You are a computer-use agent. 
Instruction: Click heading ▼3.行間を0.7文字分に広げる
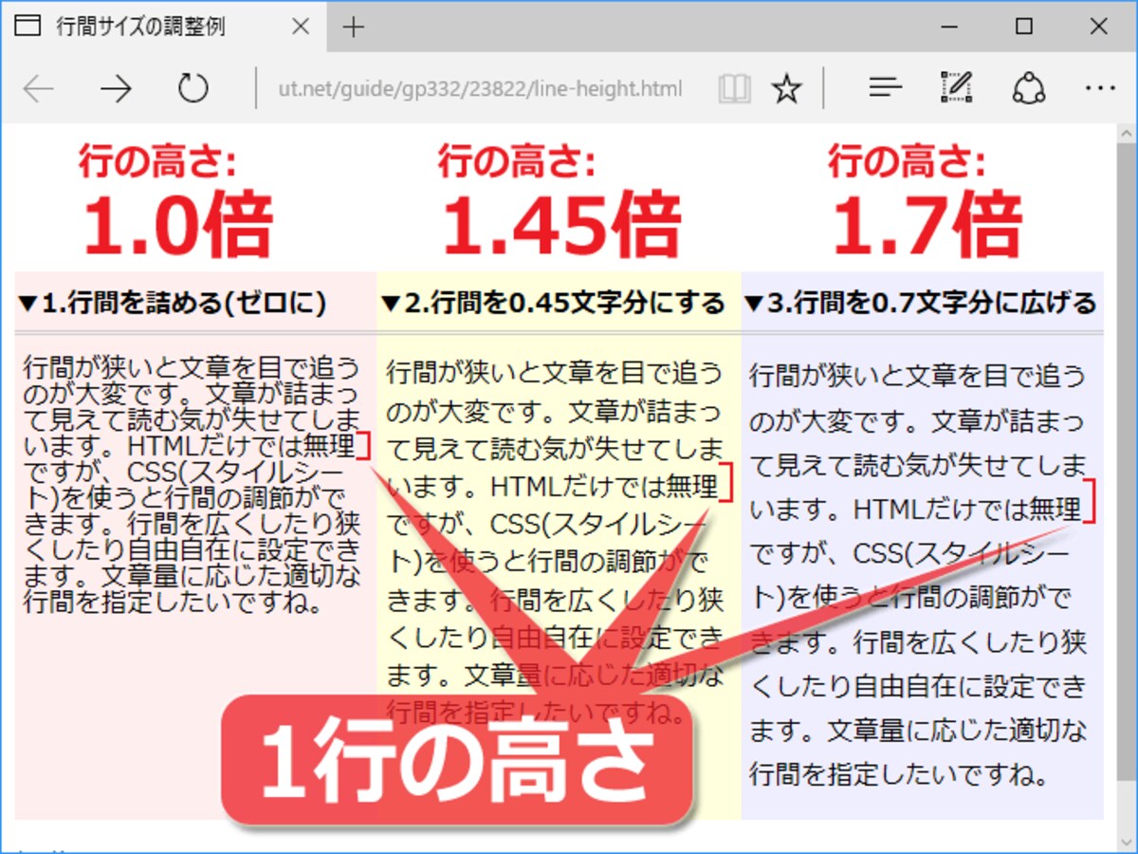tap(921, 304)
